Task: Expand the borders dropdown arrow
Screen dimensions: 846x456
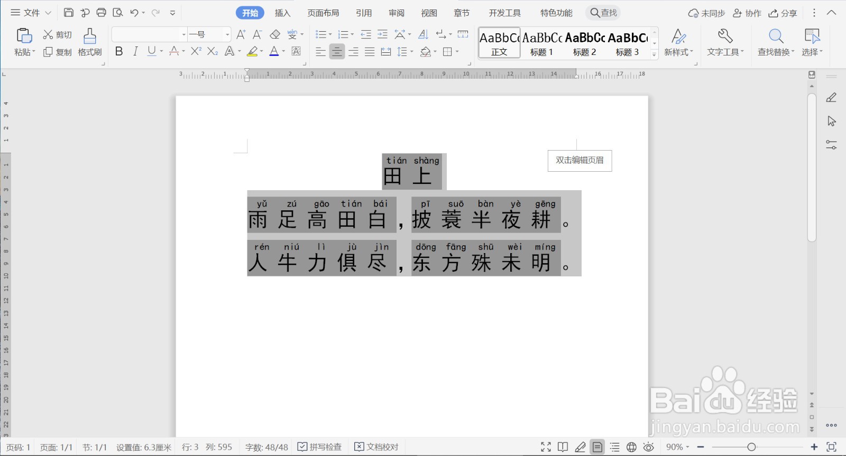Action: click(457, 52)
